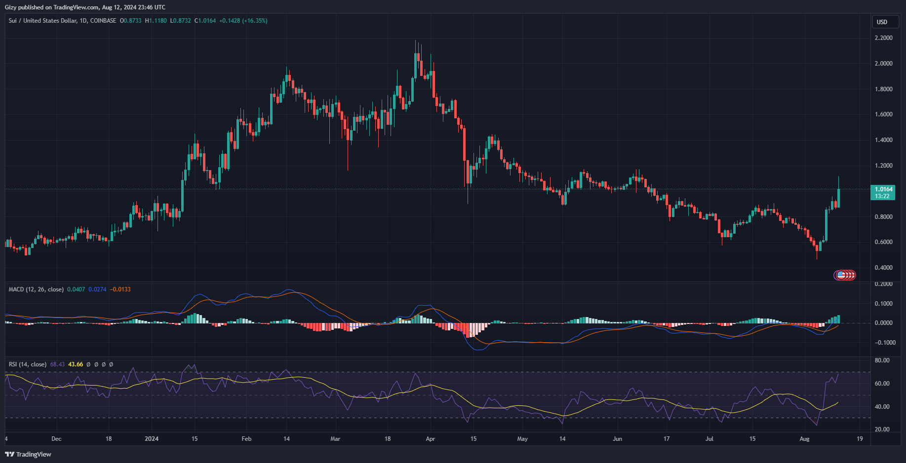Click the TradingView logo at bottom left
The width and height of the screenshot is (906, 463).
(28, 454)
